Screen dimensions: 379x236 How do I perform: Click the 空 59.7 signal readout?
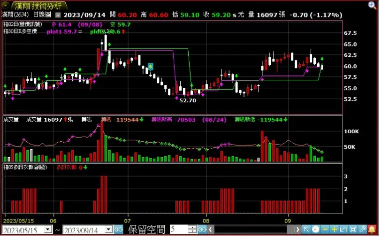pyautogui.click(x=121, y=24)
